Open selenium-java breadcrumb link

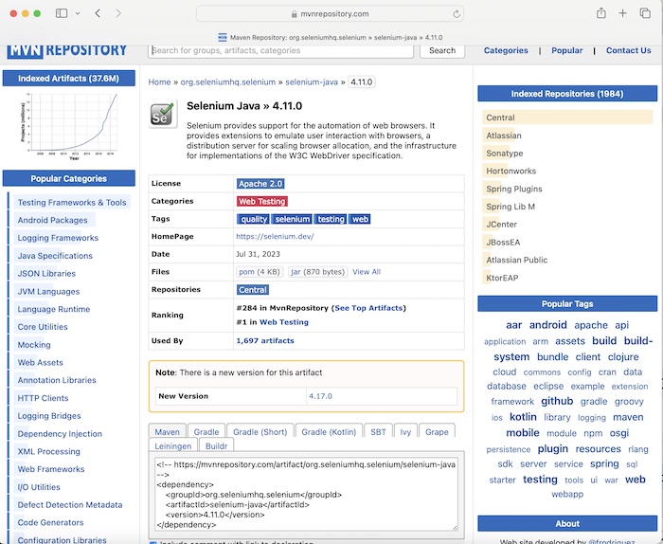[x=312, y=82]
